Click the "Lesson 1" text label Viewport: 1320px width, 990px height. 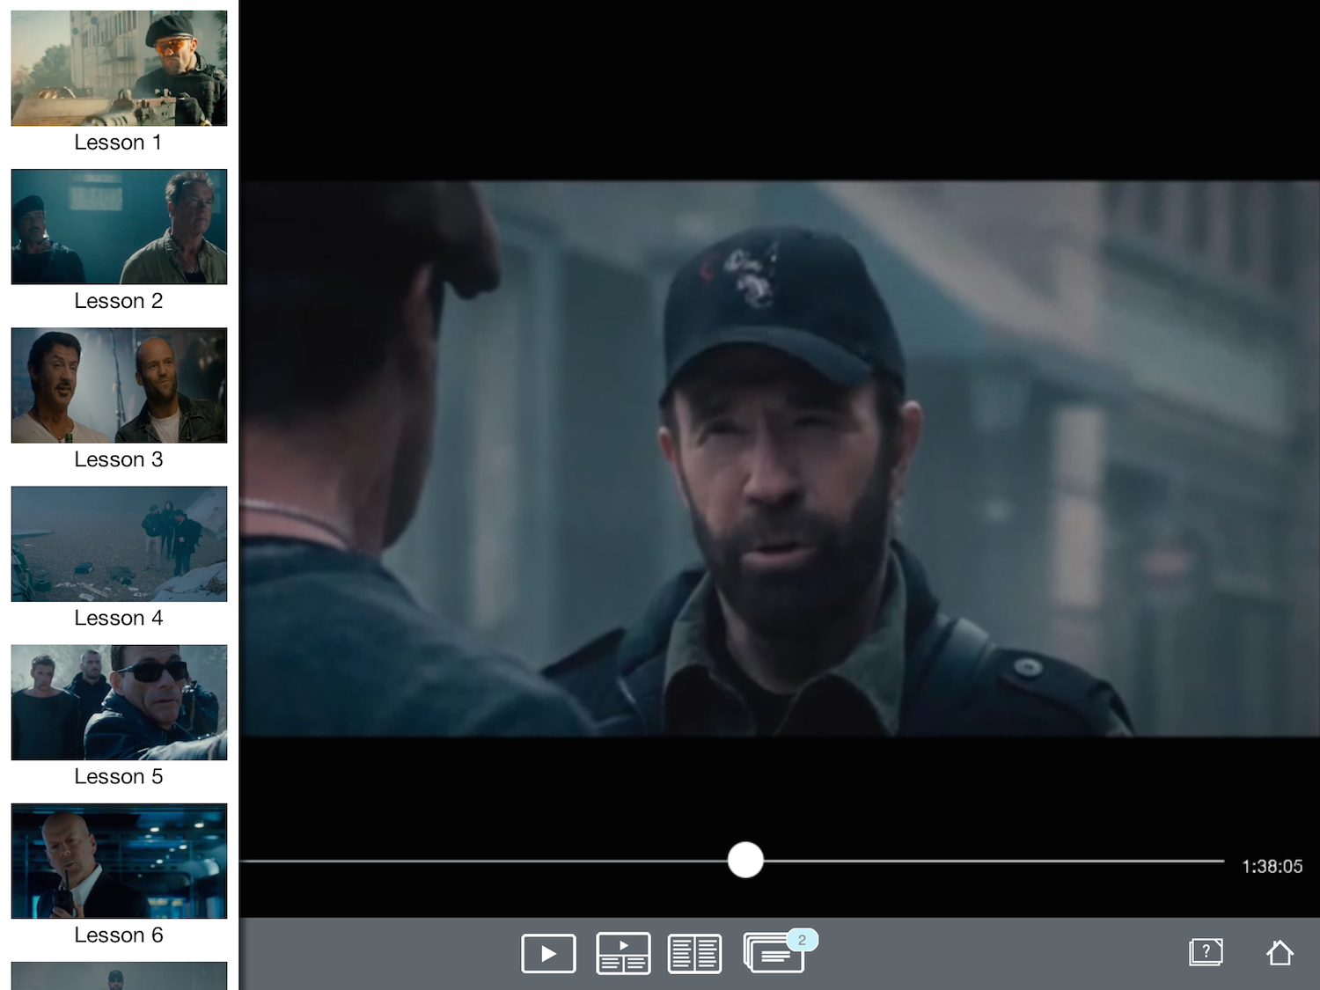118,143
